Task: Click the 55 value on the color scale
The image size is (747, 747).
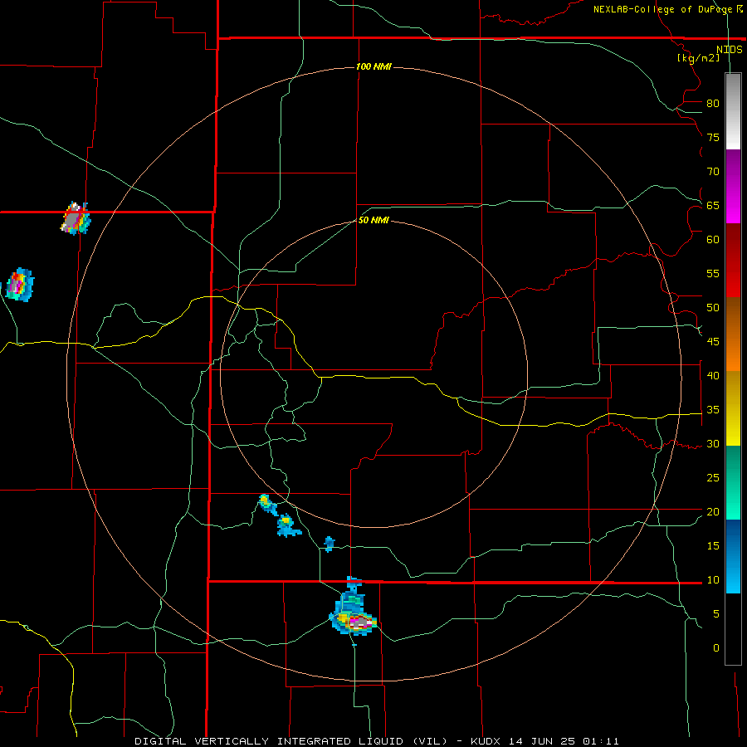Action: click(713, 273)
